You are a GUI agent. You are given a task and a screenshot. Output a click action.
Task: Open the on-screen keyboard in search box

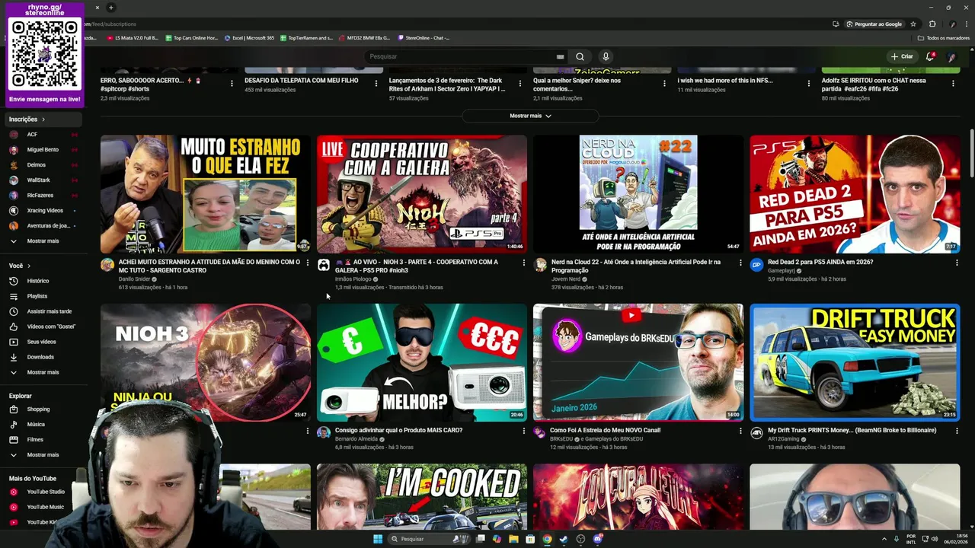click(560, 56)
